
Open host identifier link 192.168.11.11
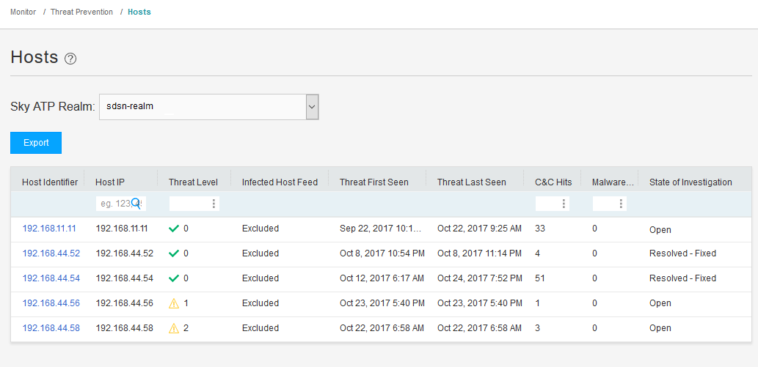pos(49,229)
